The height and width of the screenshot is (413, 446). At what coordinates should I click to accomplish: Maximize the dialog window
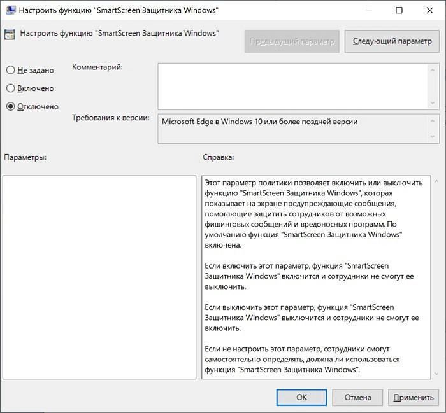pos(399,11)
